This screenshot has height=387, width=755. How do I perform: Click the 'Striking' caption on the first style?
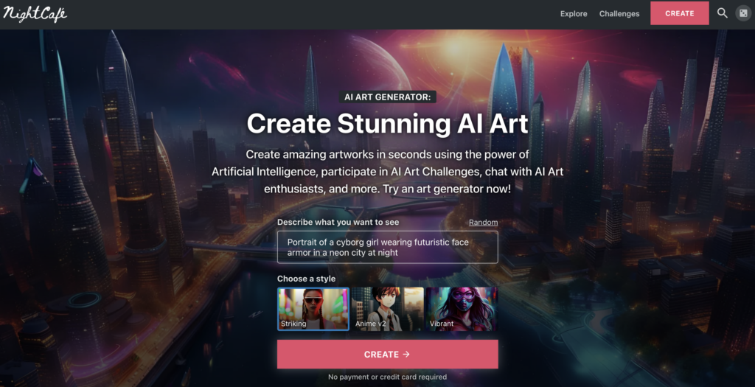pyautogui.click(x=293, y=324)
